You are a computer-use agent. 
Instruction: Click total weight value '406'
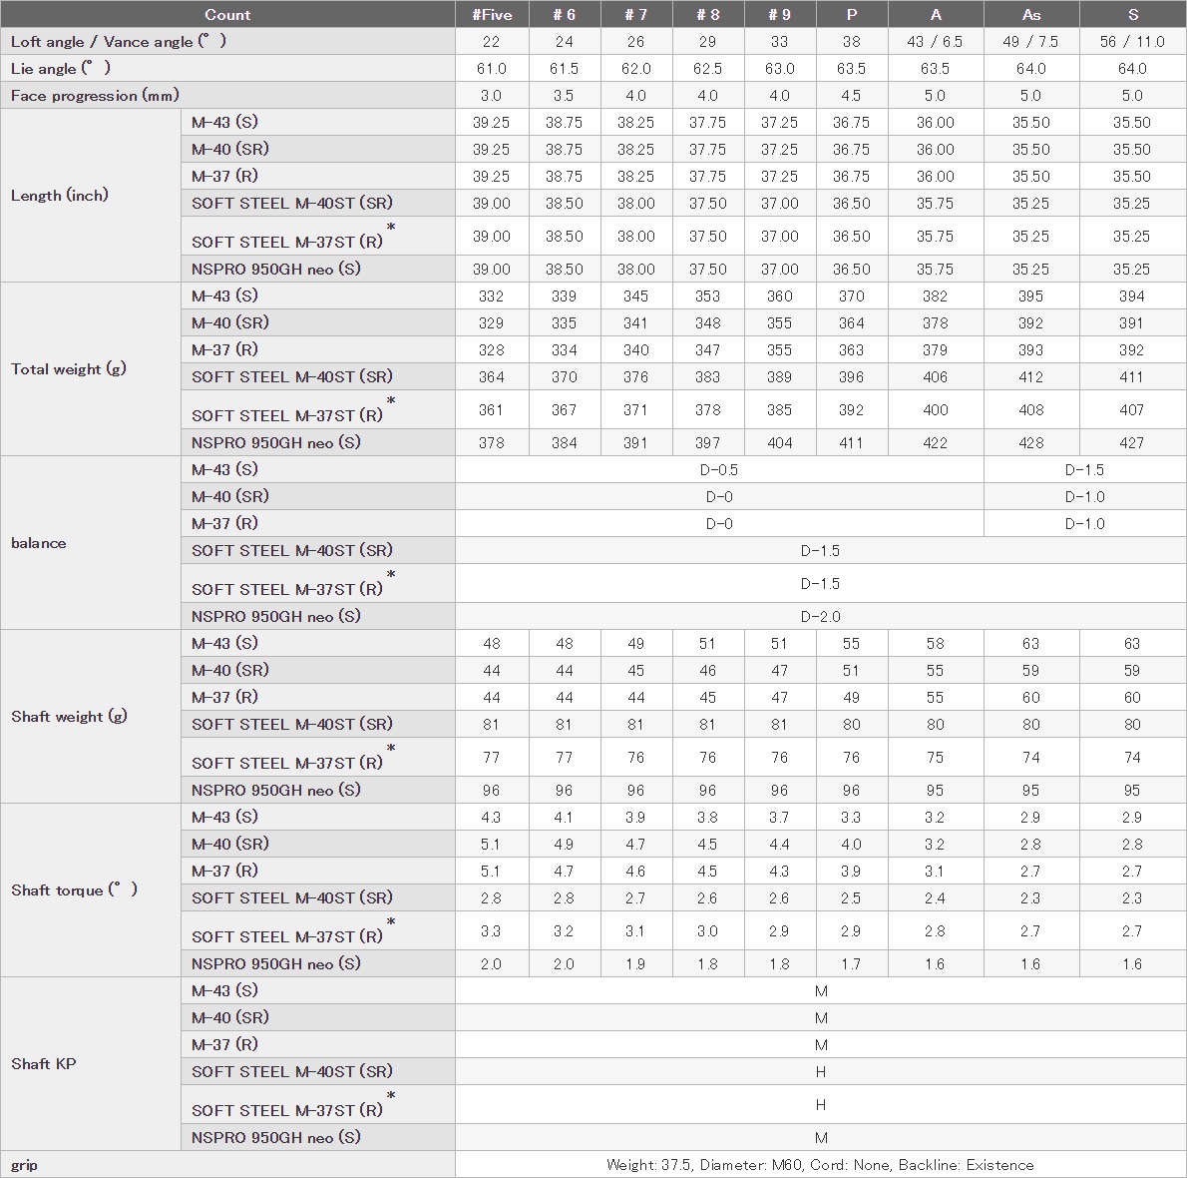tap(935, 376)
